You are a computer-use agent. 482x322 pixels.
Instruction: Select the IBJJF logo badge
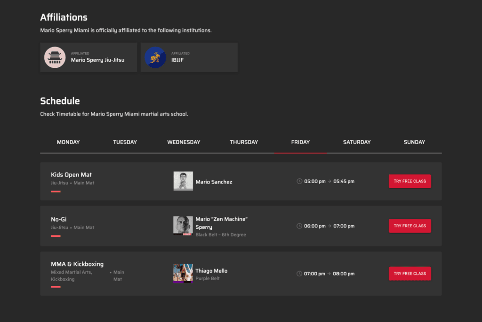155,57
